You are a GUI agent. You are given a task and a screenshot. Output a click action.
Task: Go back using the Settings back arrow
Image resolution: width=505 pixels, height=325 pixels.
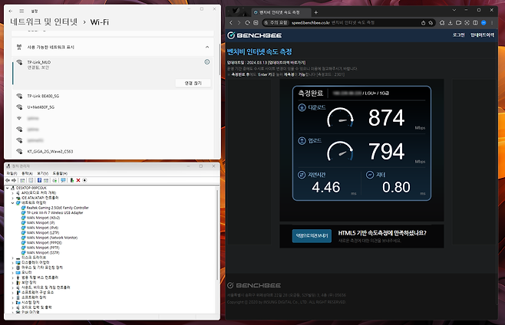[8, 12]
